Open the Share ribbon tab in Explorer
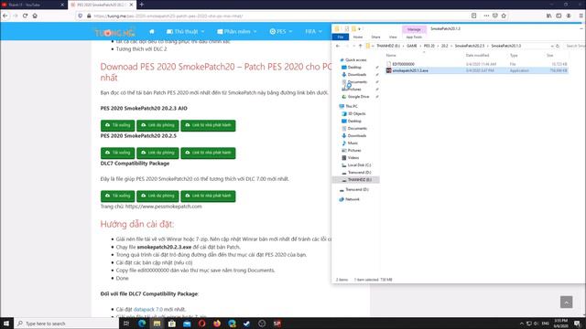Viewport: 586px width, 329px height. click(x=375, y=37)
